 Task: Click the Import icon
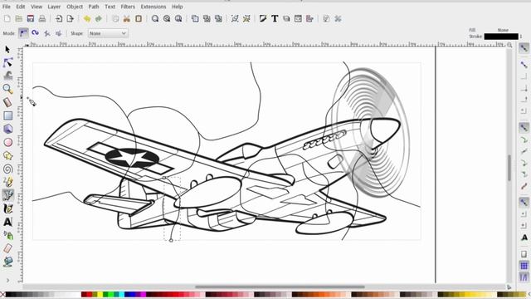59,18
